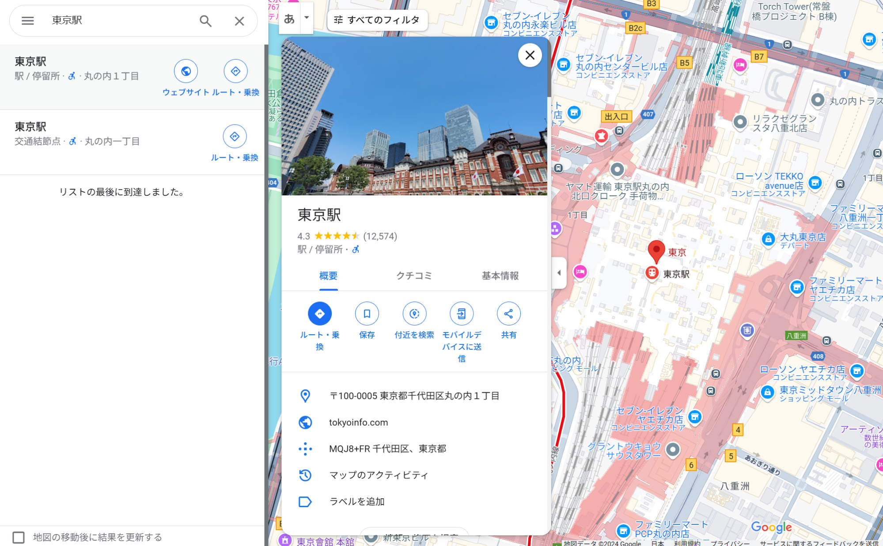Open マップのアクティビティ
Screen dimensions: 883x546
[x=414, y=475]
